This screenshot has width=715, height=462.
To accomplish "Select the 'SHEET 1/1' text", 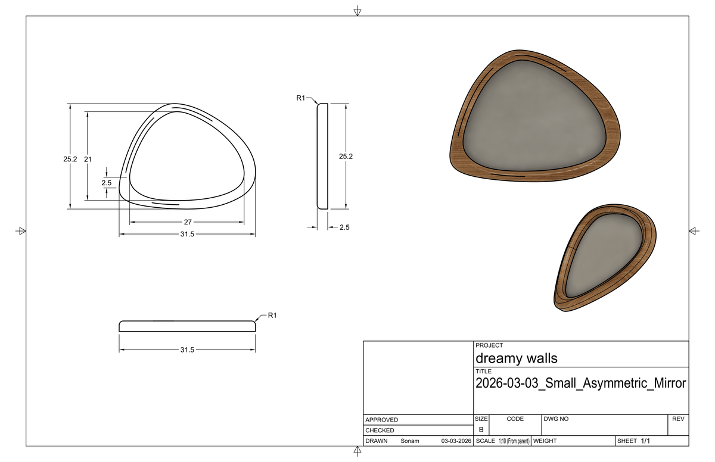I will coord(635,441).
